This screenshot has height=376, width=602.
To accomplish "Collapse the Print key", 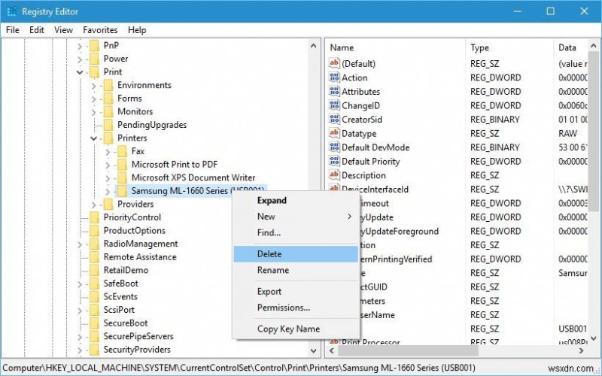I will [80, 72].
